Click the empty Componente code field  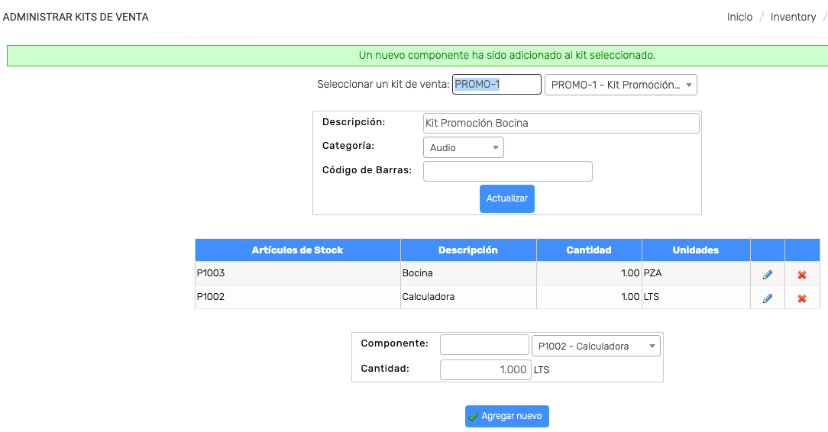point(484,345)
